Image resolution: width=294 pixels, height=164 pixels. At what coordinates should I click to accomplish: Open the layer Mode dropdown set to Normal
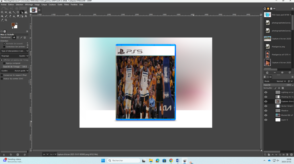click(x=281, y=81)
